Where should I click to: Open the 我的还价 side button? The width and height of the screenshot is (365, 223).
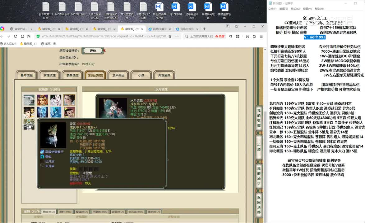[259, 176]
